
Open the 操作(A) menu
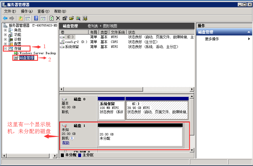[26, 11]
